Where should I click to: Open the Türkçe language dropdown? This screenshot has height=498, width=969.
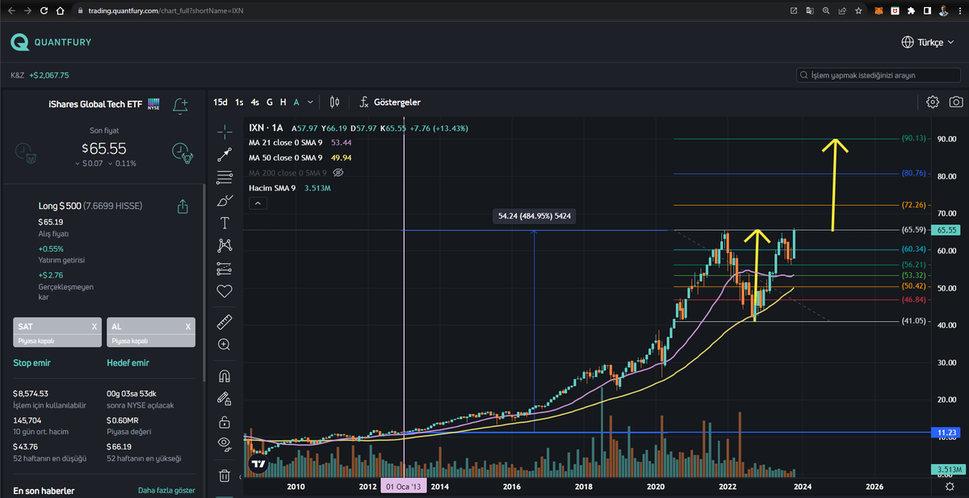[x=929, y=43]
